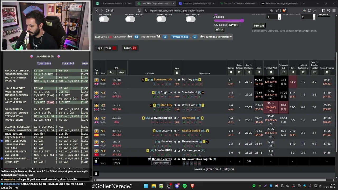The width and height of the screenshot is (338, 190).
Task: Sort the table by the Korner column arrows
Action: click(231, 72)
